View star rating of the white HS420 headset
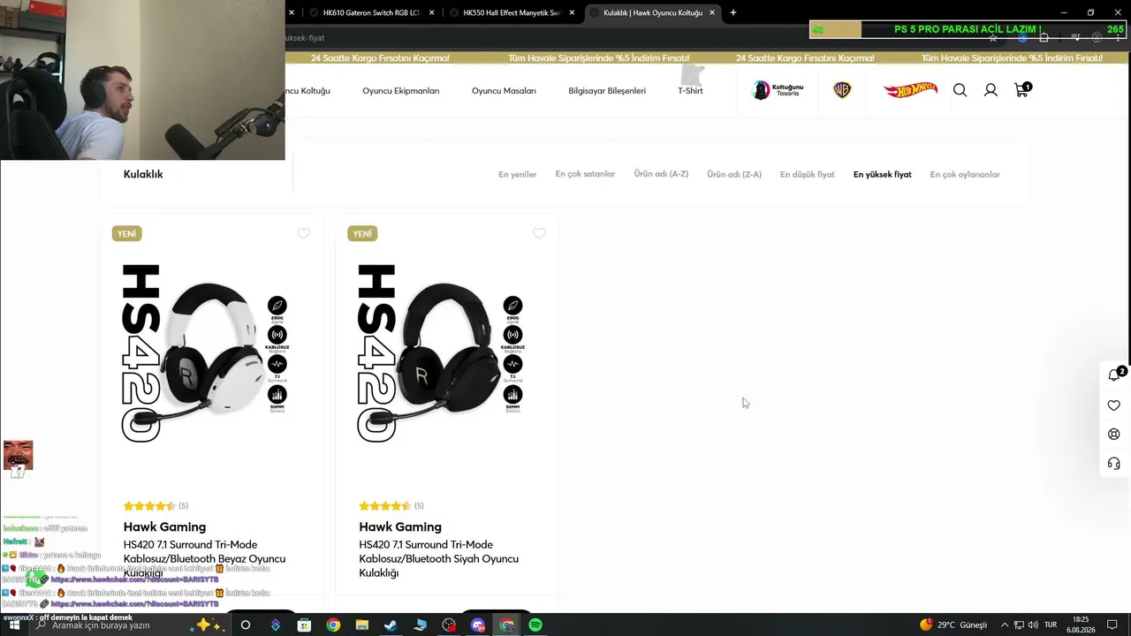1131x636 pixels. tap(149, 506)
